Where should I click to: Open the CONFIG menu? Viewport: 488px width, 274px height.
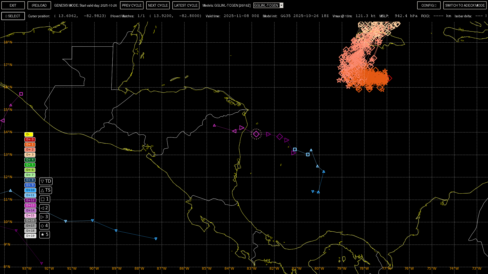[x=429, y=5]
